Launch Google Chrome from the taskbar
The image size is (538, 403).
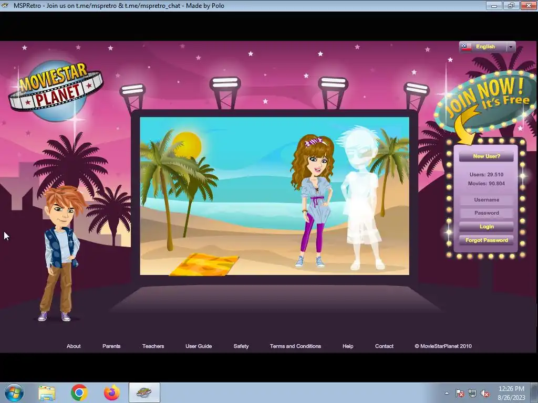(x=79, y=393)
